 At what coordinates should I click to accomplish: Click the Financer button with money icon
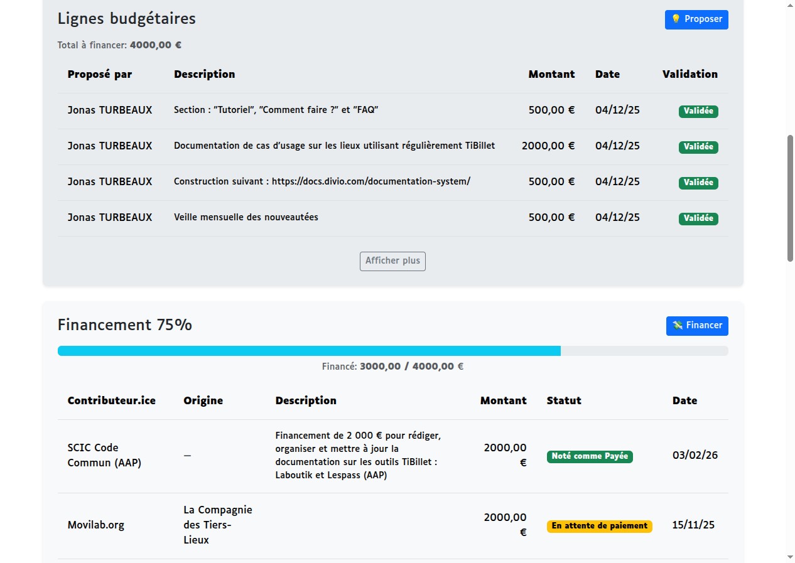point(697,326)
